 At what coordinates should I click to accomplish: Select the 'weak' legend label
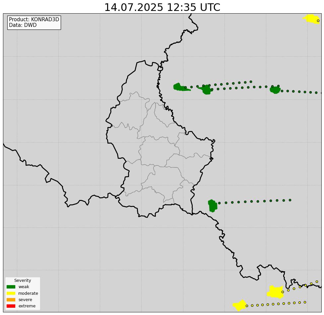(x=24, y=287)
